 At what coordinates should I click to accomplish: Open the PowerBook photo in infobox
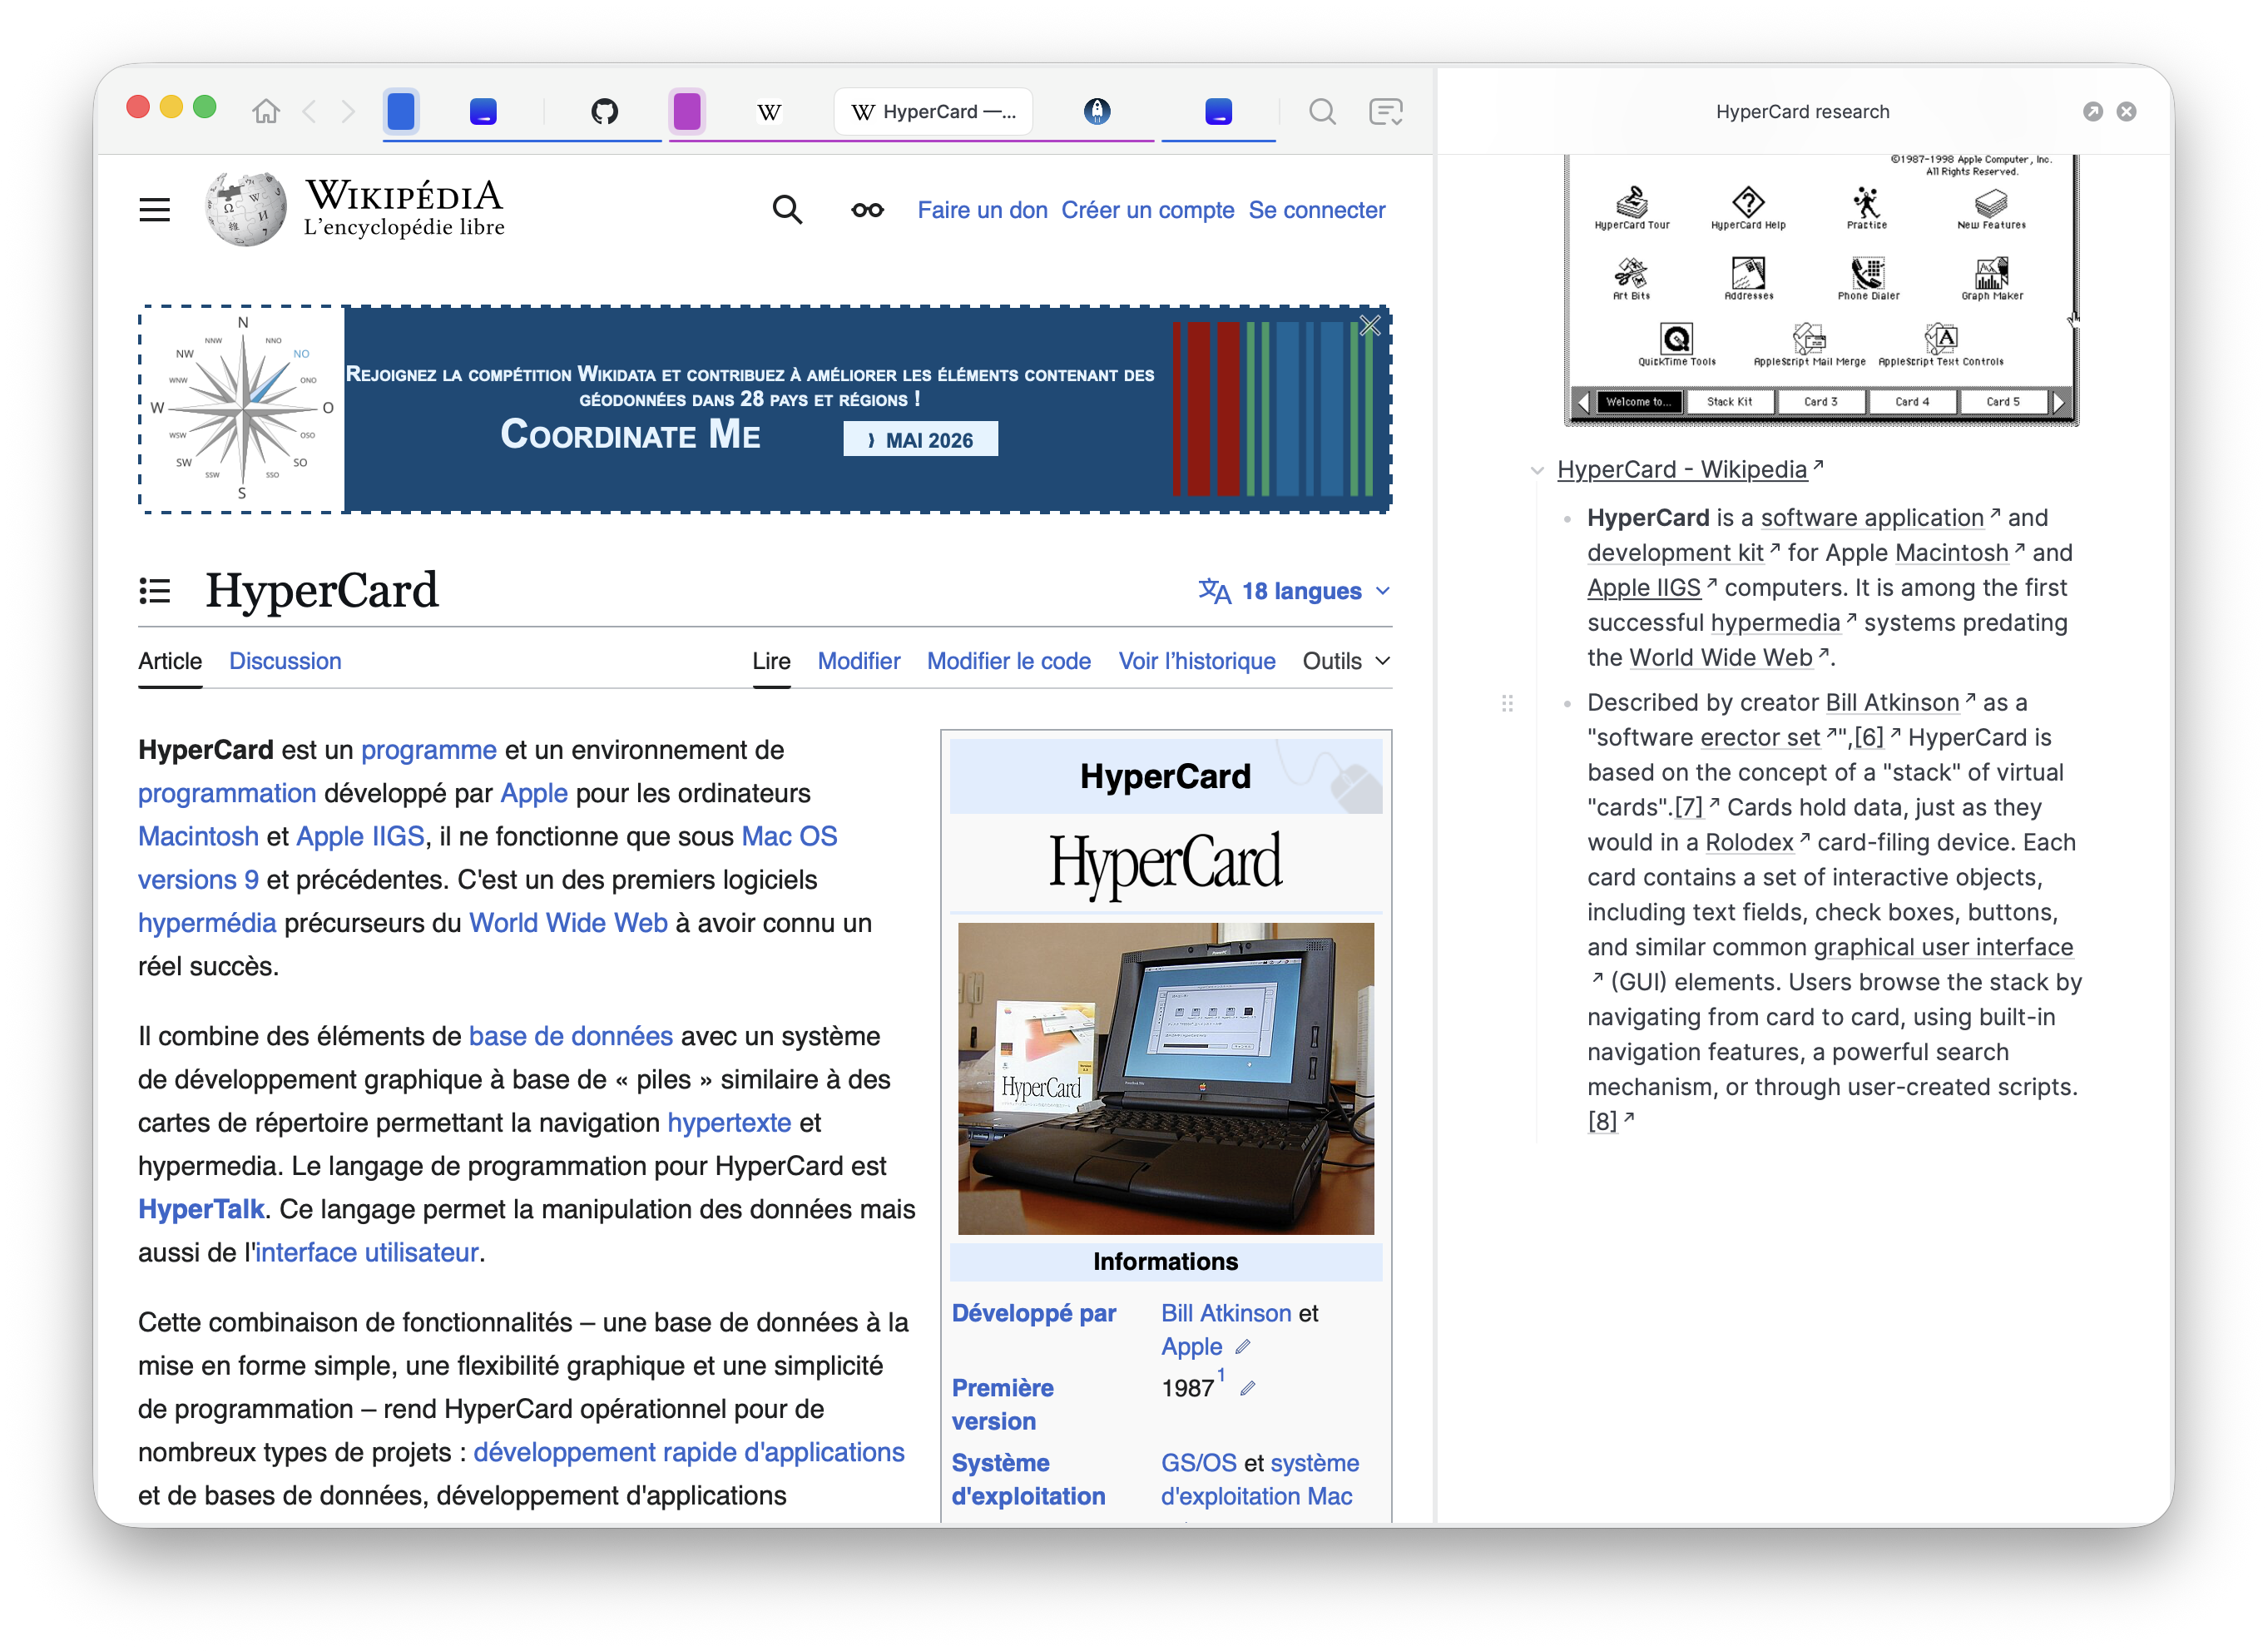pos(1166,1078)
